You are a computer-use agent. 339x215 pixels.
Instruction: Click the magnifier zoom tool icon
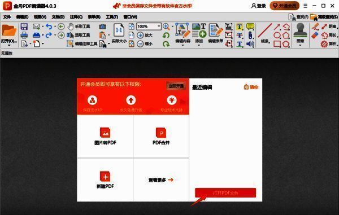pos(166,27)
